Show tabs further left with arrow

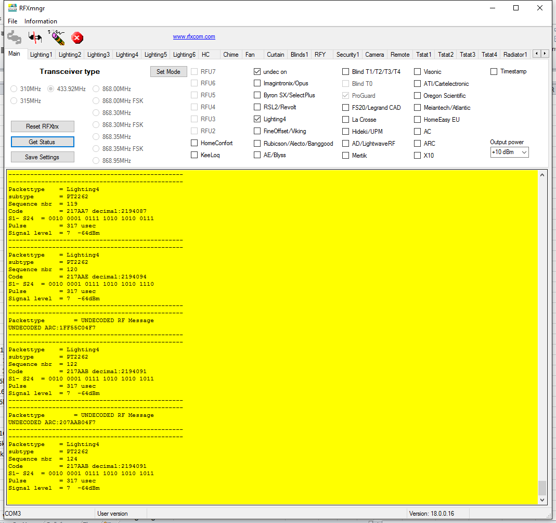[x=537, y=54]
